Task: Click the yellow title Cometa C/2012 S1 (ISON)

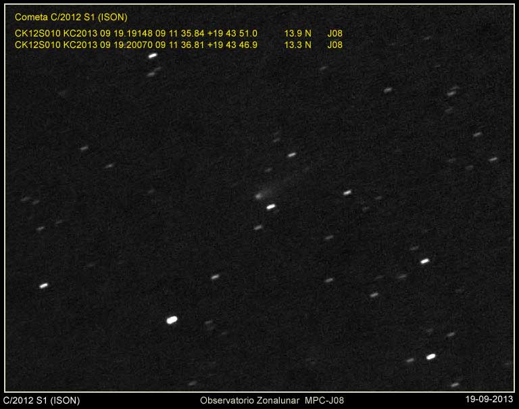Action: (71, 18)
